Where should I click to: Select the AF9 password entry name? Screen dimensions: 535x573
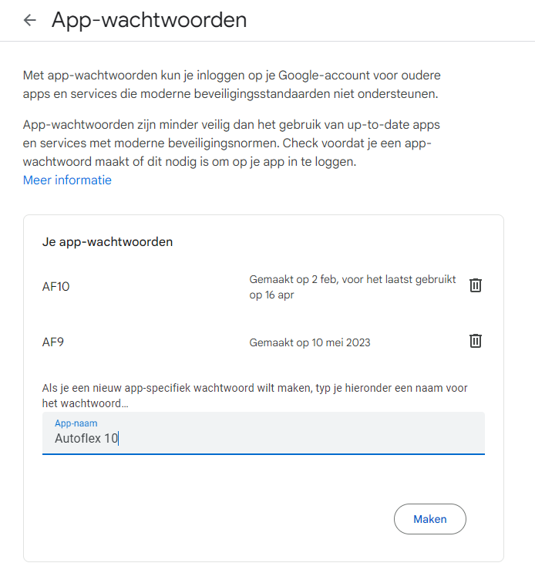[53, 342]
